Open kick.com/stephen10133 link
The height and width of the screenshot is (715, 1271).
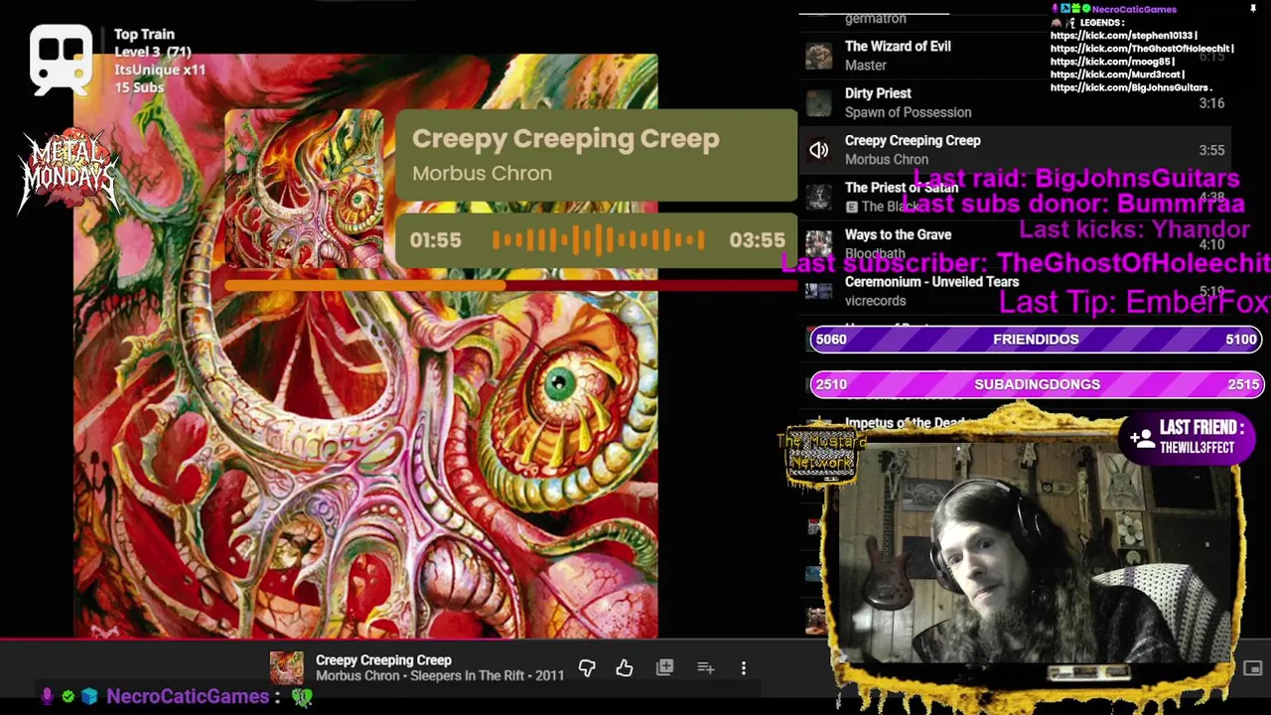pyautogui.click(x=1123, y=35)
